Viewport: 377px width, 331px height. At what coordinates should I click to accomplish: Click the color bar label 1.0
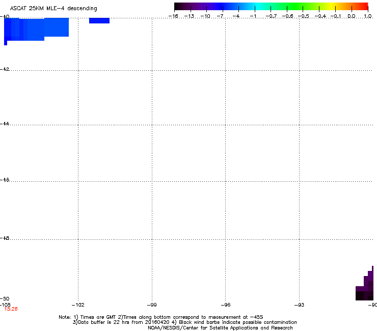[x=368, y=16]
